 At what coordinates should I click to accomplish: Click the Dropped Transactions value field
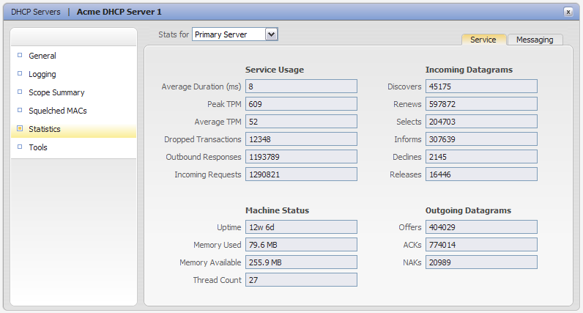pyautogui.click(x=301, y=139)
